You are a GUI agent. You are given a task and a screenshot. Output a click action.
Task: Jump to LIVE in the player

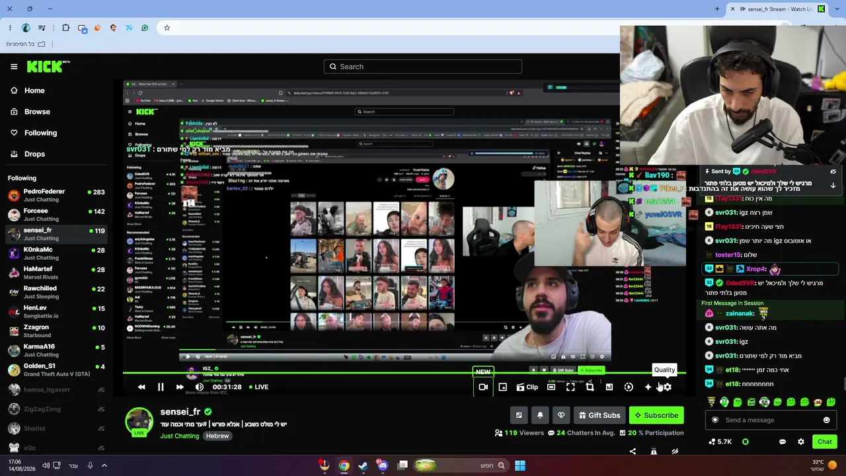coord(258,387)
